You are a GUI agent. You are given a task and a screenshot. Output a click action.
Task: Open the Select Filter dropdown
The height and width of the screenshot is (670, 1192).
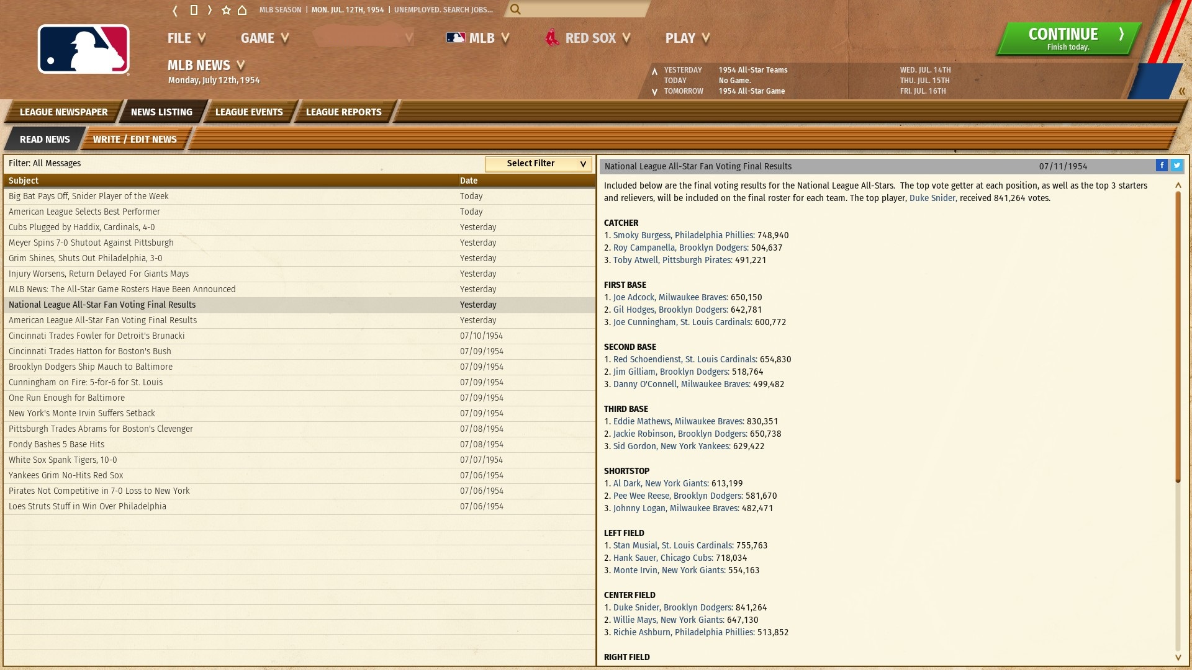pos(538,163)
